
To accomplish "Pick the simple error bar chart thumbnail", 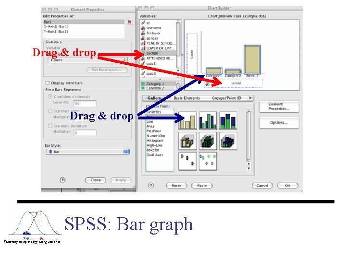I will pyautogui.click(x=187, y=161).
